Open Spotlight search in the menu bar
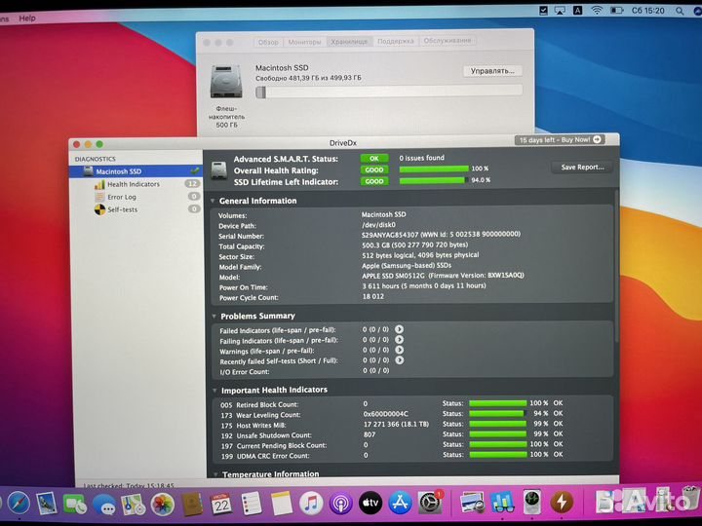The width and height of the screenshot is (702, 526). (680, 11)
